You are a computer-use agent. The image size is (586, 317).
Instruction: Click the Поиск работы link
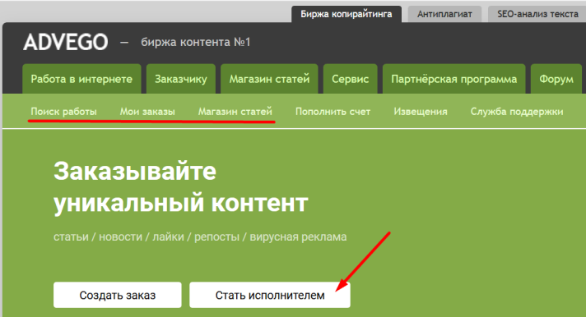64,112
